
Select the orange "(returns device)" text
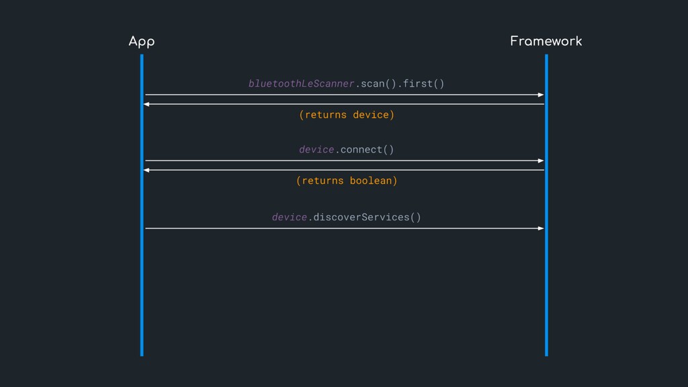(x=346, y=115)
